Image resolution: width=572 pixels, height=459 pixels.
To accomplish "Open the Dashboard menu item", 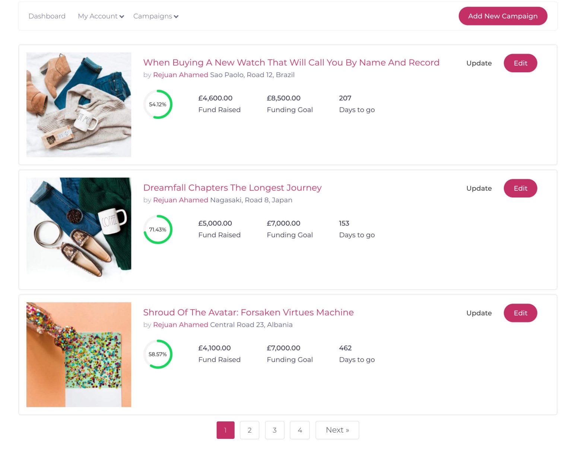I will pos(47,16).
